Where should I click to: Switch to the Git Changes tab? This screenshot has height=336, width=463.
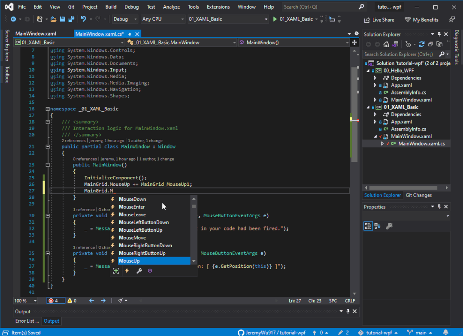[x=418, y=195]
